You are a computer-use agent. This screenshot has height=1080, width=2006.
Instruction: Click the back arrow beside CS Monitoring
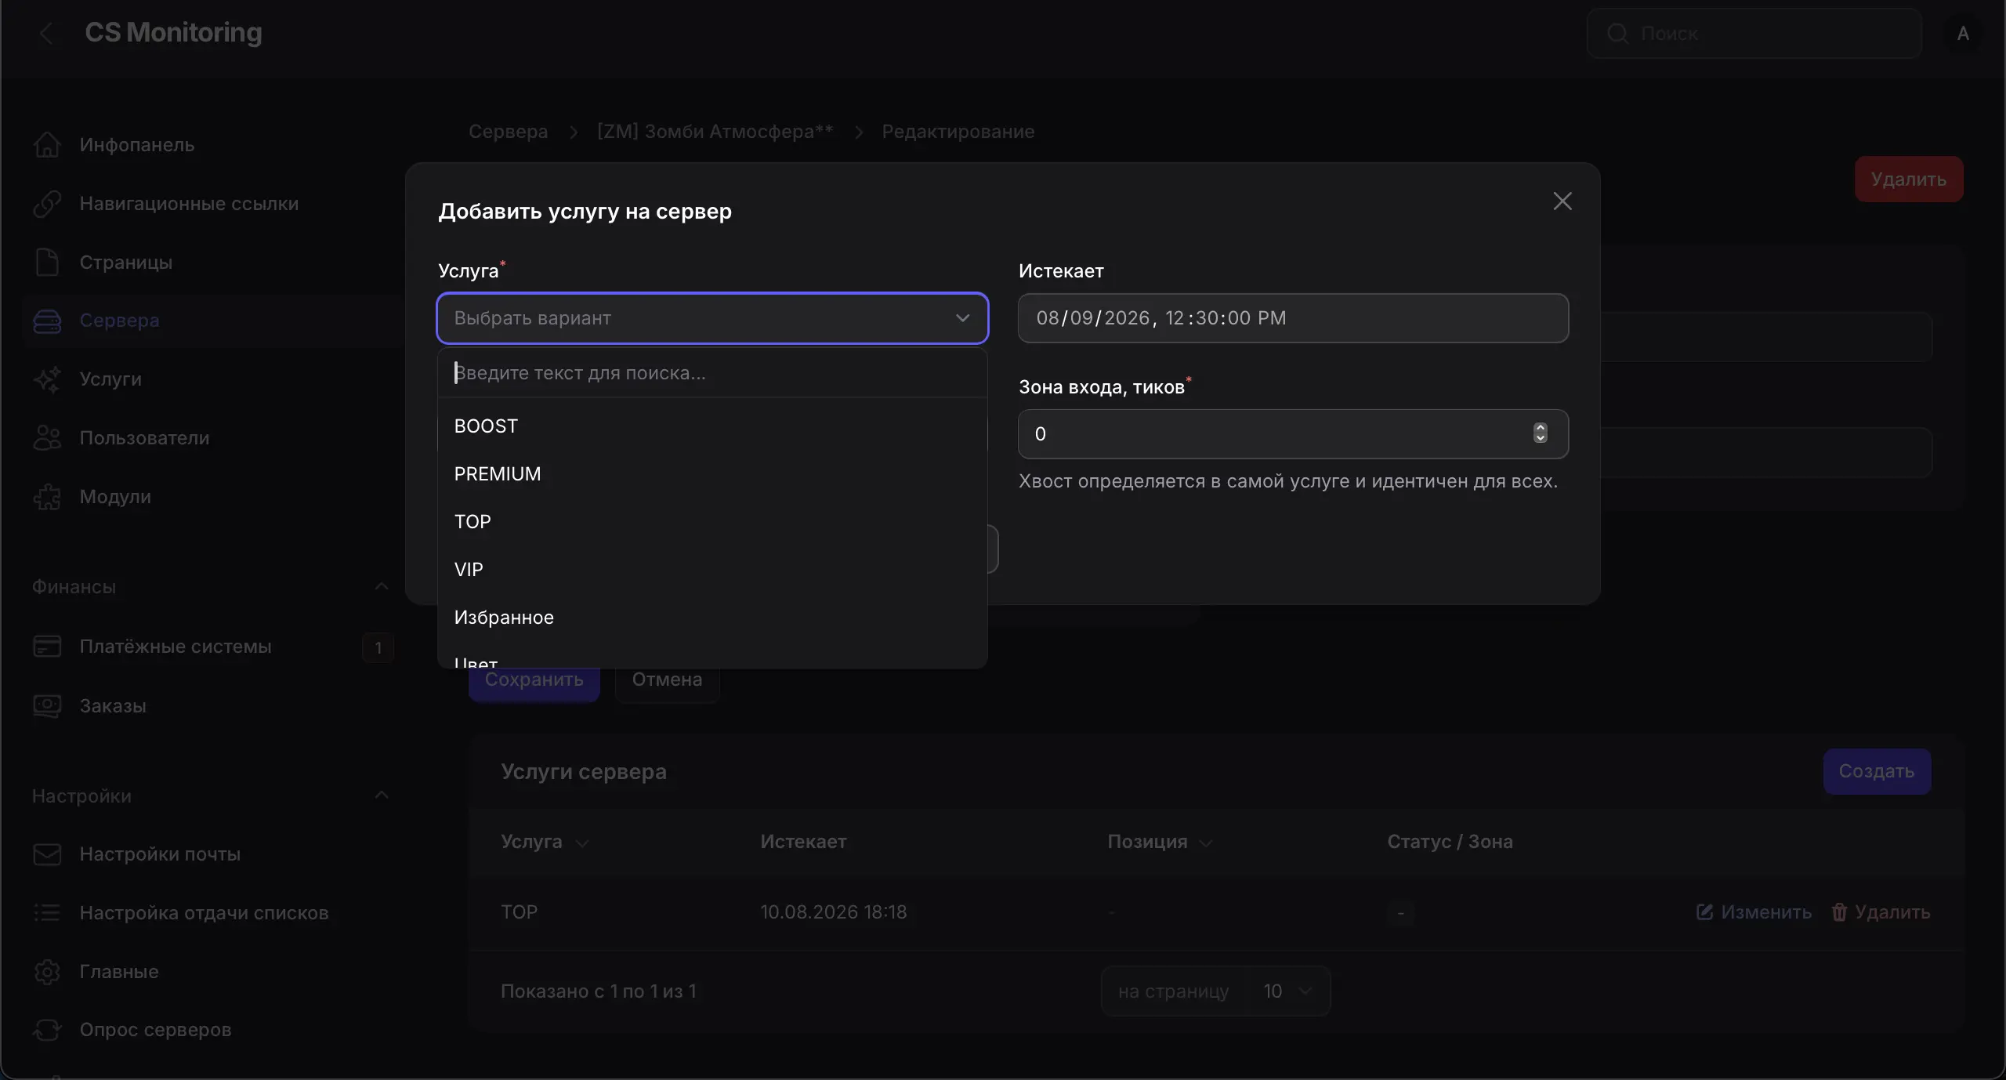pos(46,33)
